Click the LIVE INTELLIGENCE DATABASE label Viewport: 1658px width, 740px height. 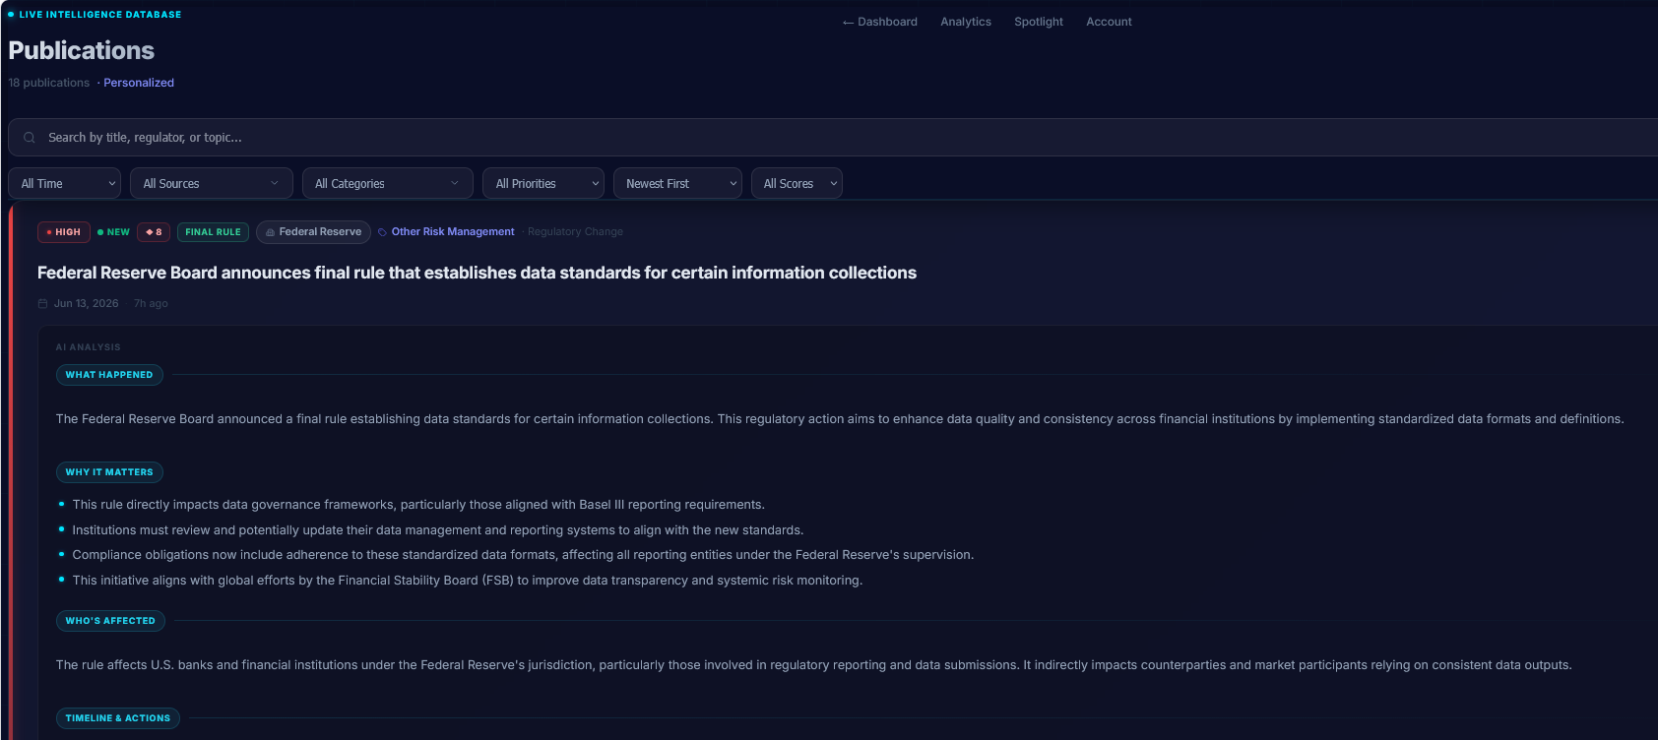100,15
